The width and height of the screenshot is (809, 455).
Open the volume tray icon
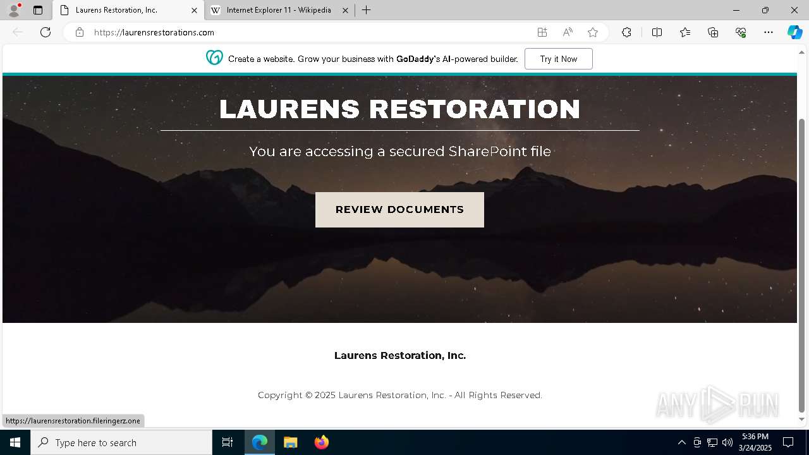click(x=727, y=442)
